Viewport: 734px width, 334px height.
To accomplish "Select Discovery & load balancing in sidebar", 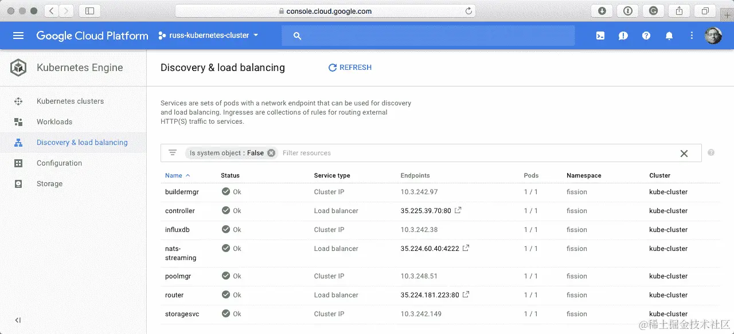I will click(82, 143).
